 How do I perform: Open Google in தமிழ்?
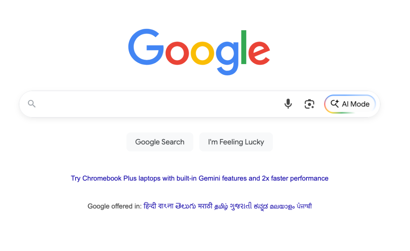[222, 206]
